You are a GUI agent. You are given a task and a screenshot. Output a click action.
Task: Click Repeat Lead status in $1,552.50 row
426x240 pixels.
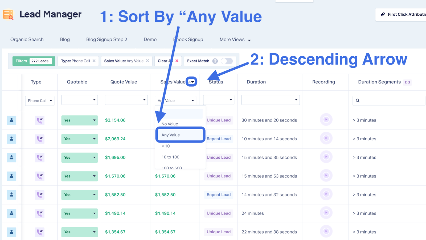click(219, 195)
